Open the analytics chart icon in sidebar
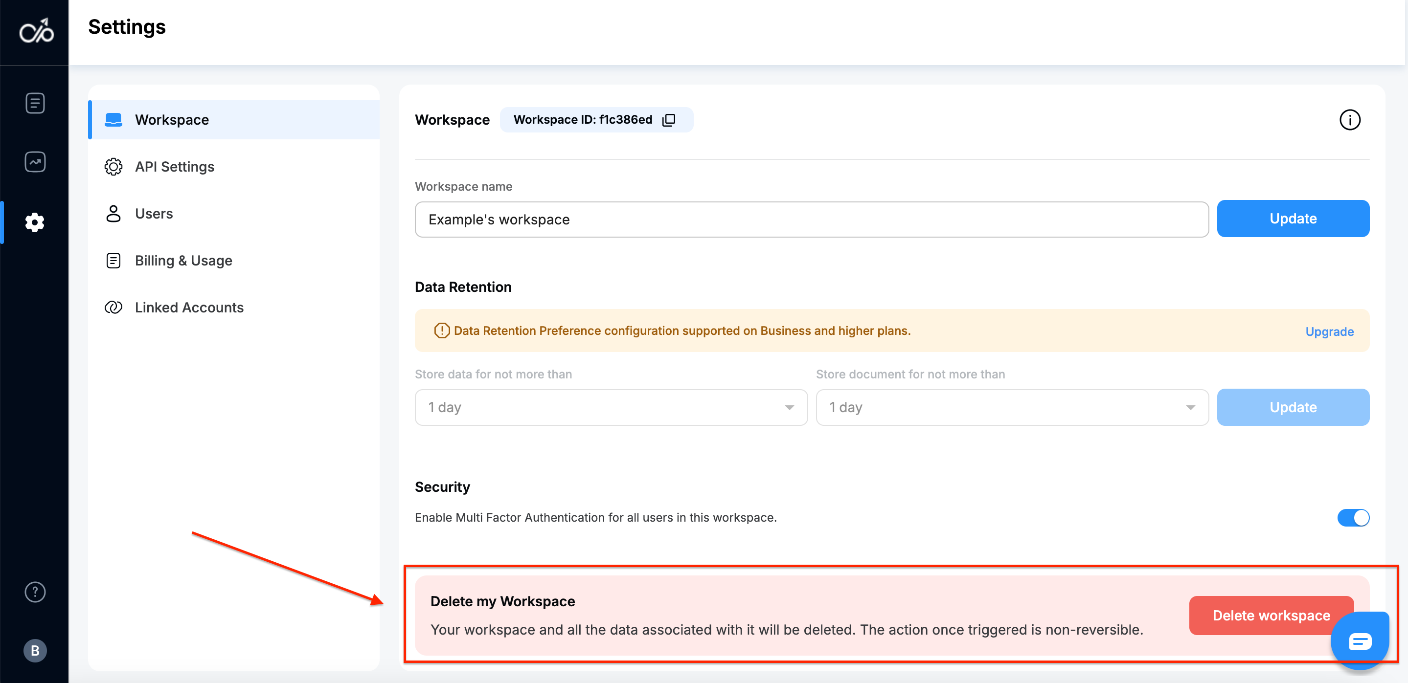This screenshot has width=1408, height=683. [35, 162]
